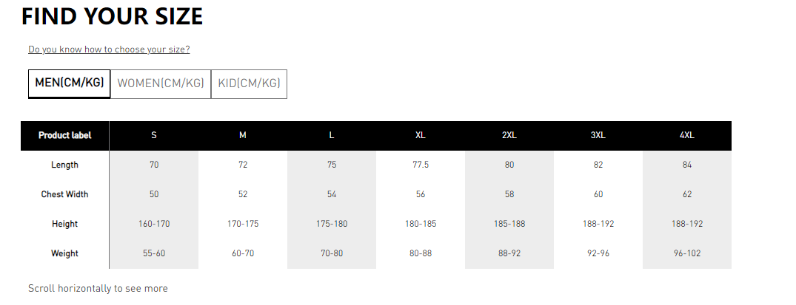Click the 2XL size column header
The width and height of the screenshot is (796, 305).
[x=509, y=135]
